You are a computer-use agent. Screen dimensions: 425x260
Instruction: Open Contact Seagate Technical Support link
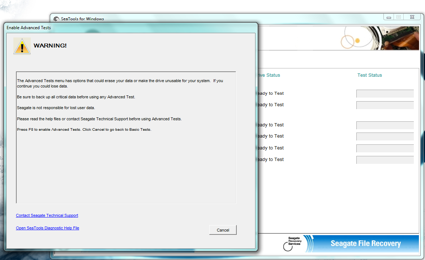pyautogui.click(x=47, y=215)
